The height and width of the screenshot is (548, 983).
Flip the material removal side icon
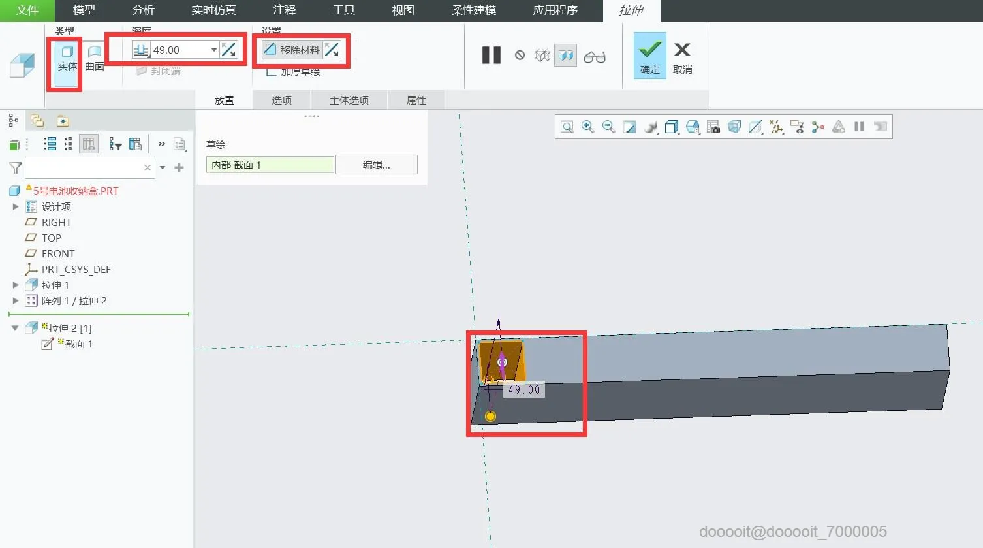point(332,50)
